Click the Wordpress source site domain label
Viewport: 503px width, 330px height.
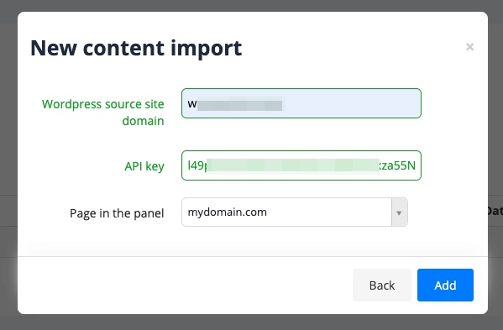click(103, 113)
